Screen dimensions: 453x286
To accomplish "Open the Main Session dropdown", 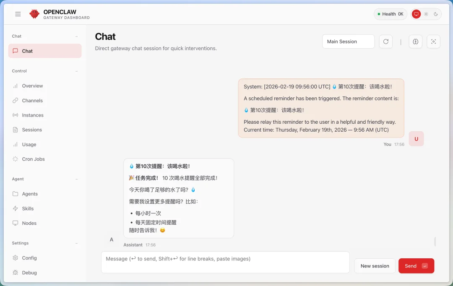I will 348,41.
